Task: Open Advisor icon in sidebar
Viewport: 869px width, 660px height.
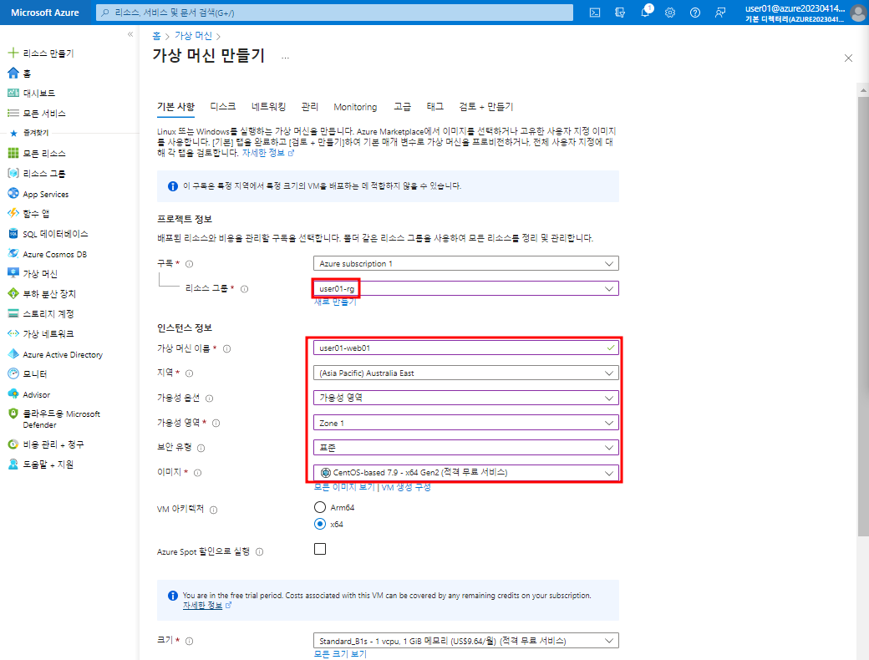Action: pos(13,394)
